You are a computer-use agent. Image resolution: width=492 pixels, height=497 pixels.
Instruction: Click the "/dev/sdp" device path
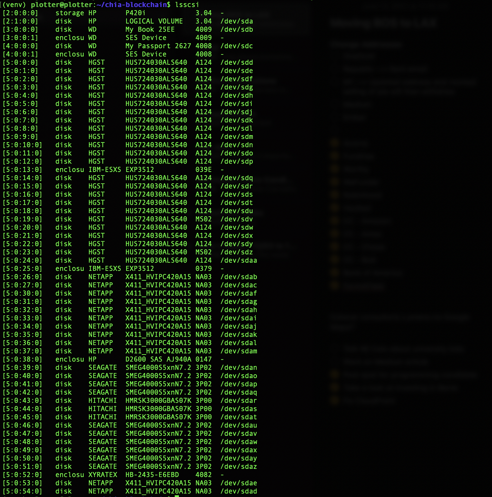point(237,161)
